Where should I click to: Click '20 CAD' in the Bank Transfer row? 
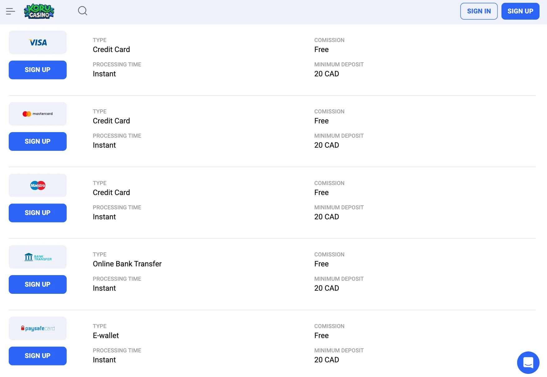click(326, 288)
